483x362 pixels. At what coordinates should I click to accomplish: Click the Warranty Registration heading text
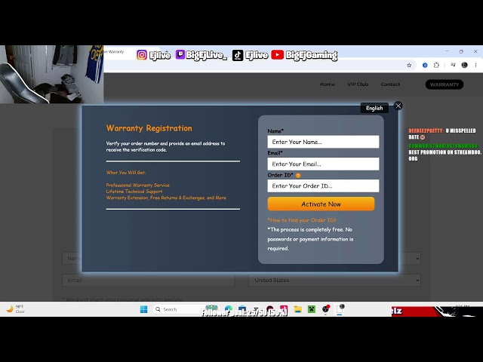149,128
